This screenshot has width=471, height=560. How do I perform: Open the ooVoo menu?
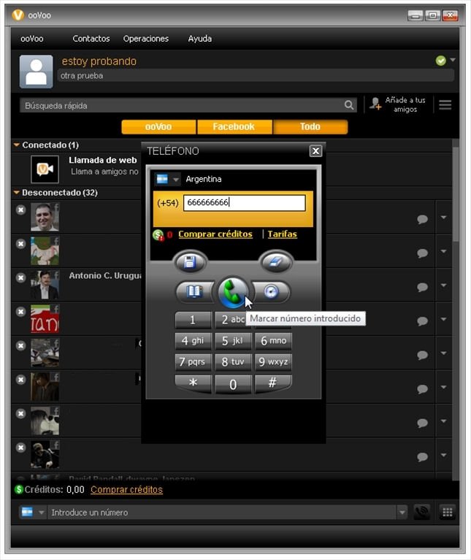[32, 39]
